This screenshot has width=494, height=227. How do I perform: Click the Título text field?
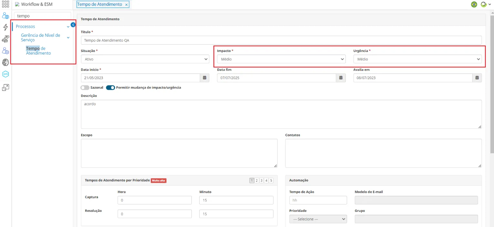281,40
